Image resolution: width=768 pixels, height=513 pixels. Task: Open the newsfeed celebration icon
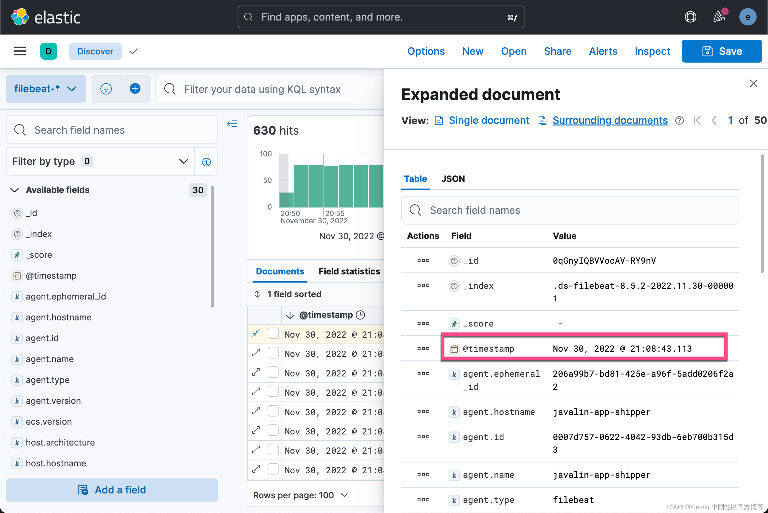click(719, 17)
